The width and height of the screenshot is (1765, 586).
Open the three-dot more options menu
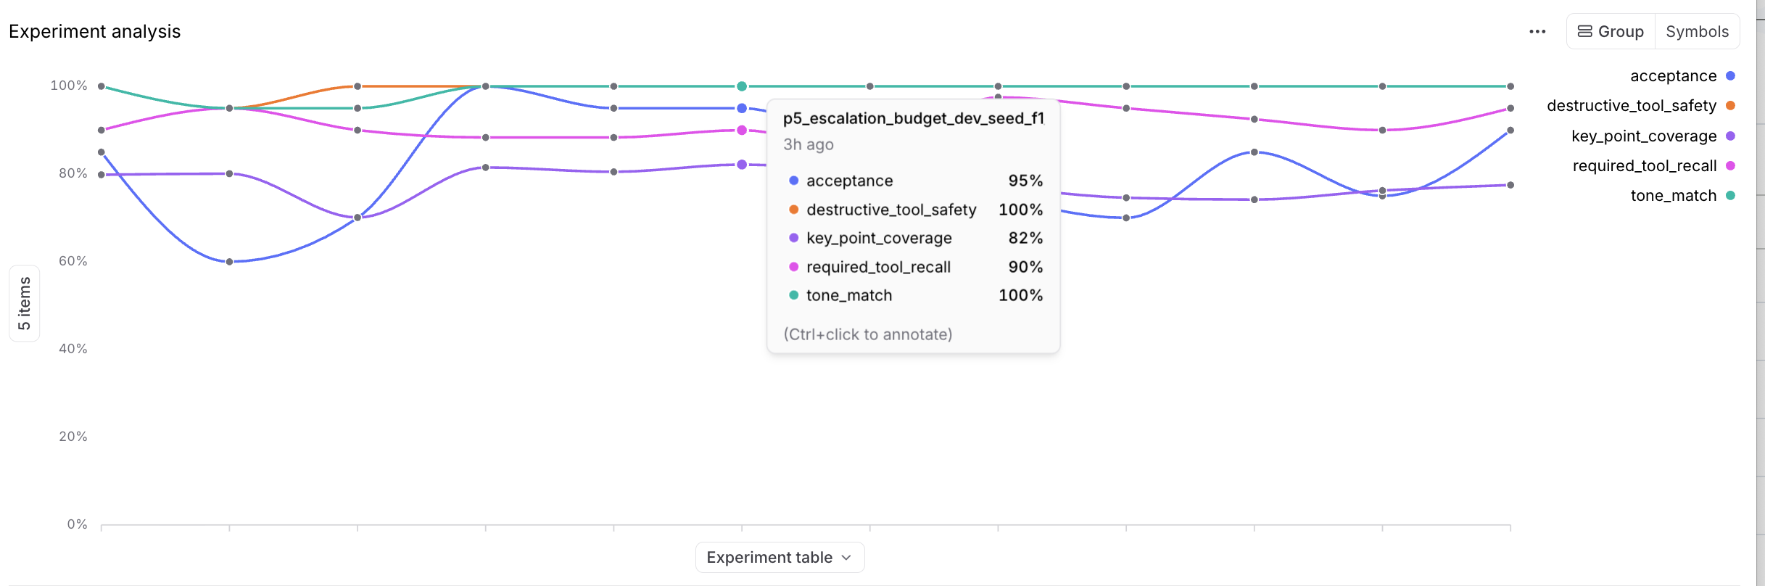[1537, 31]
